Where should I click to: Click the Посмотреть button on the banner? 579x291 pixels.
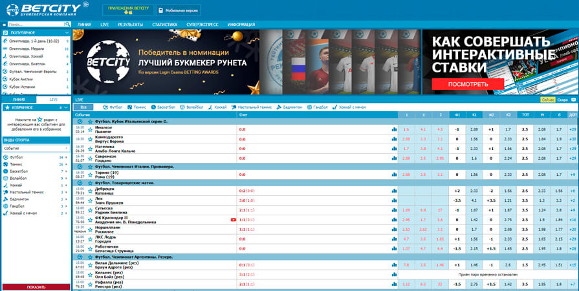[468, 84]
